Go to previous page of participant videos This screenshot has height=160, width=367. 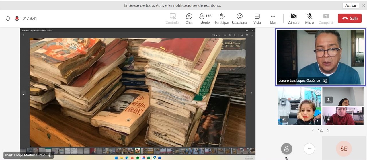(x=313, y=131)
